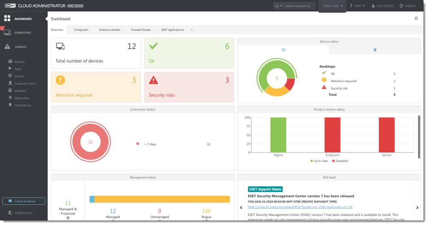Screen dimensions: 428x225
Task: Open search type dropdown beside search box
Action: 279,6
